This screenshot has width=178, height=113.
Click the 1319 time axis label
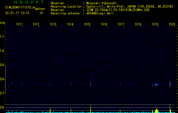pos(155,24)
